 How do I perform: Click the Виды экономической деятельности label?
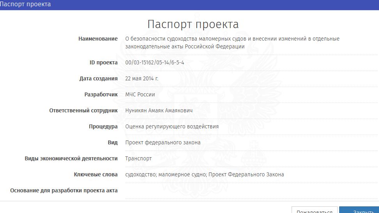click(71, 158)
